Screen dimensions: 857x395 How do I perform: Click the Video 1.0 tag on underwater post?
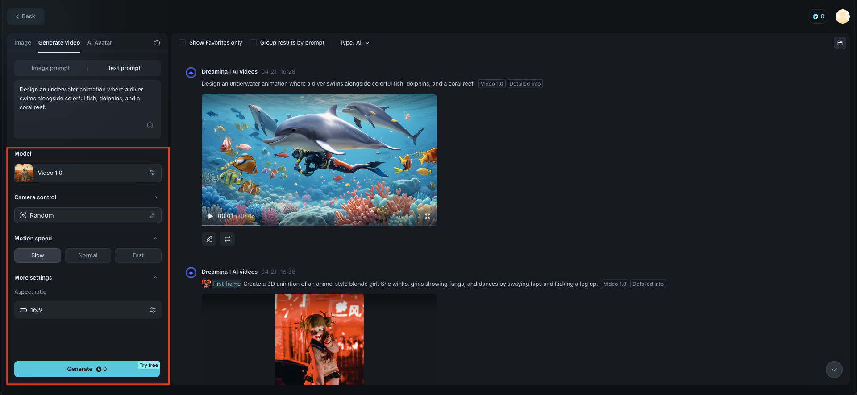[x=492, y=84]
